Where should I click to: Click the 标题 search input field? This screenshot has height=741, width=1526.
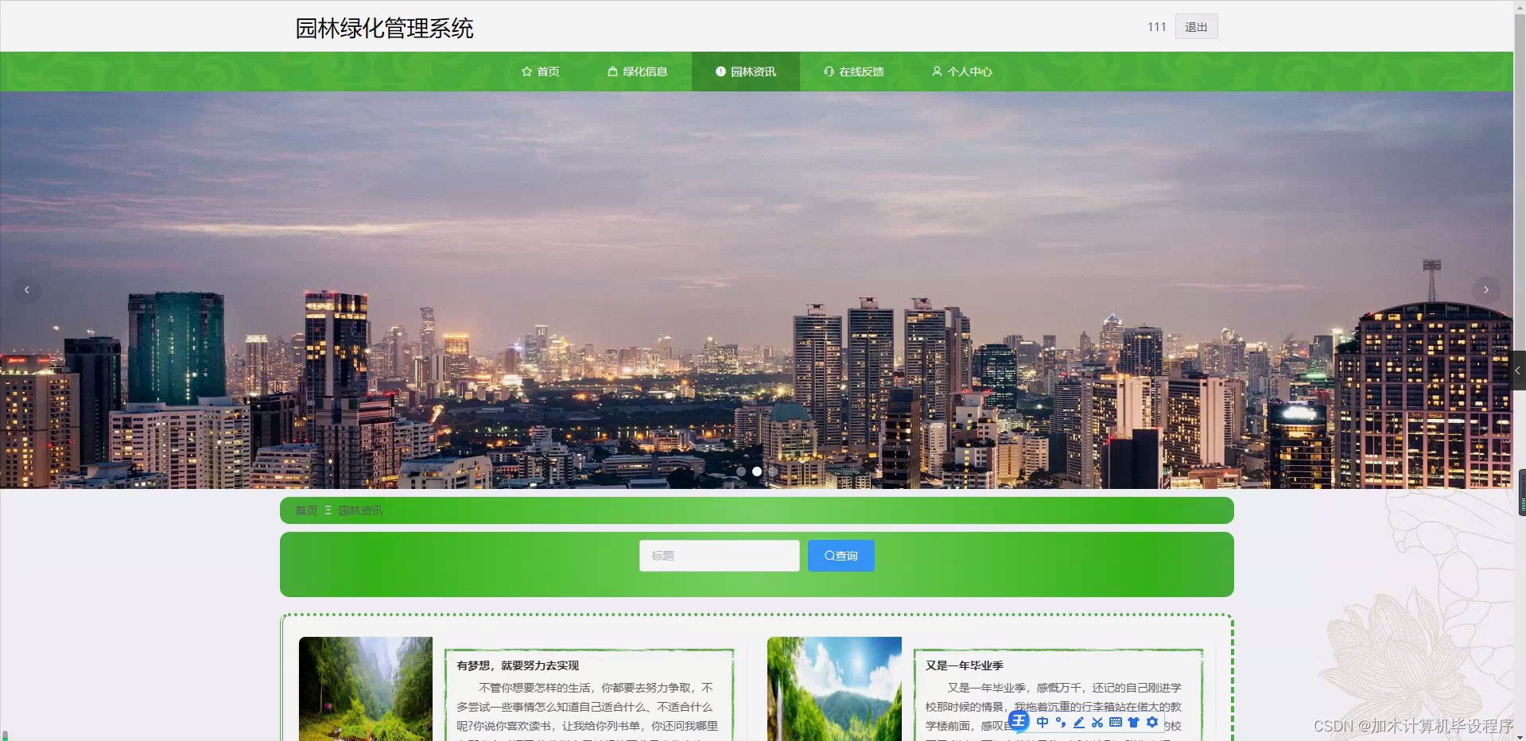tap(718, 555)
